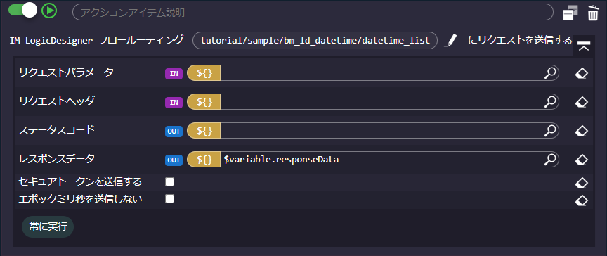The width and height of the screenshot is (607, 256).
Task: Click the レスポンスデータ label
Action: point(56,158)
